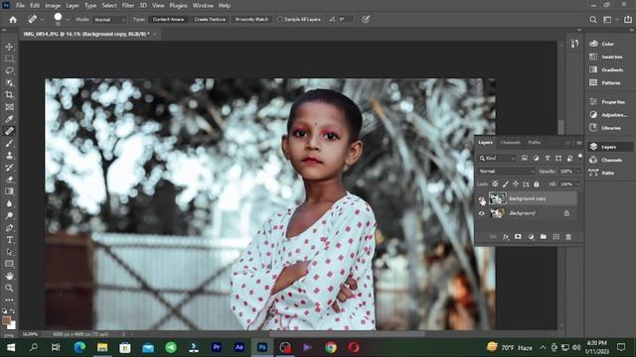
Task: Select Proximity Match type button
Action: point(251,20)
